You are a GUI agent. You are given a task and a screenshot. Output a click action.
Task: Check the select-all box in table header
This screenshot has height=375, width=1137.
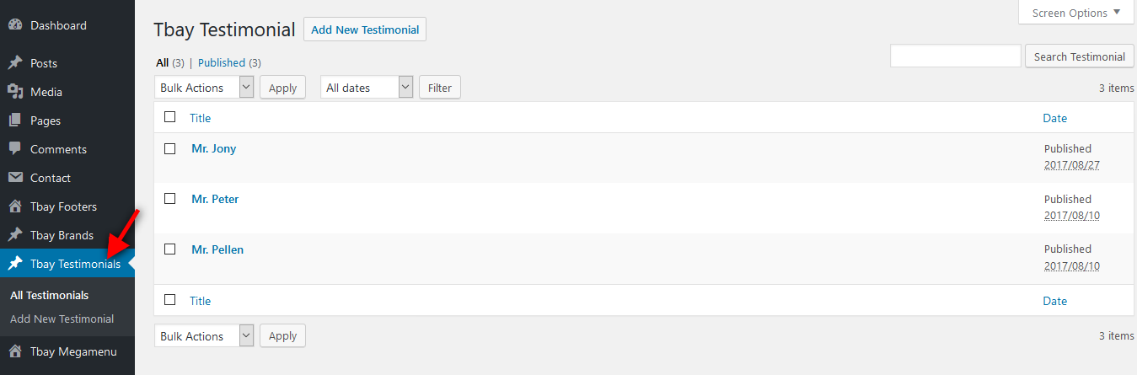[x=169, y=117]
